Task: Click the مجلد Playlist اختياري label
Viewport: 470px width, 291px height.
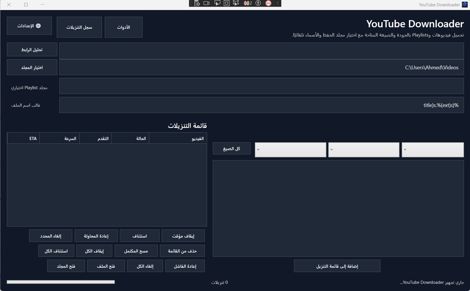Action: click(29, 87)
